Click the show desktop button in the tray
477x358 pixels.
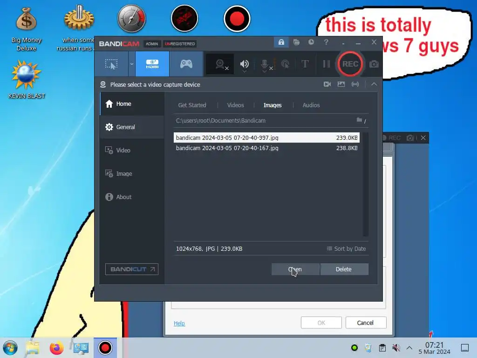tap(465, 348)
